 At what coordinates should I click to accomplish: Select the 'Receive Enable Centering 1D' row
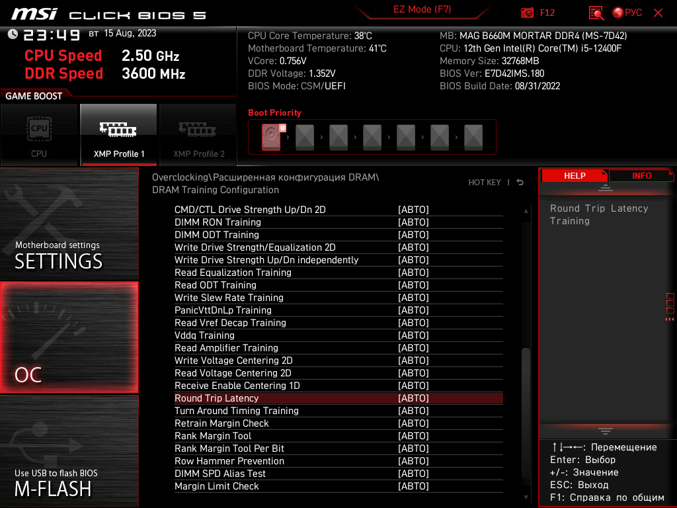(338, 386)
